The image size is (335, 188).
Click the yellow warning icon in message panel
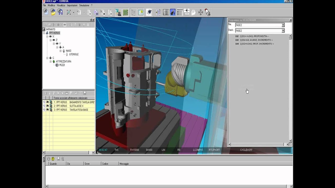(53, 159)
